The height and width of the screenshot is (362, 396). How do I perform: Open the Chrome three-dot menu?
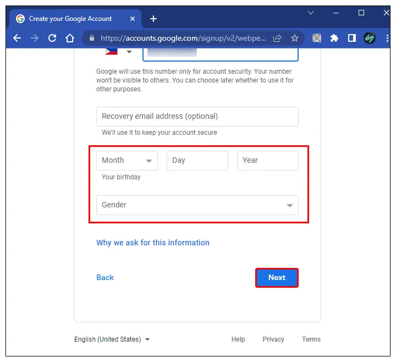point(387,38)
